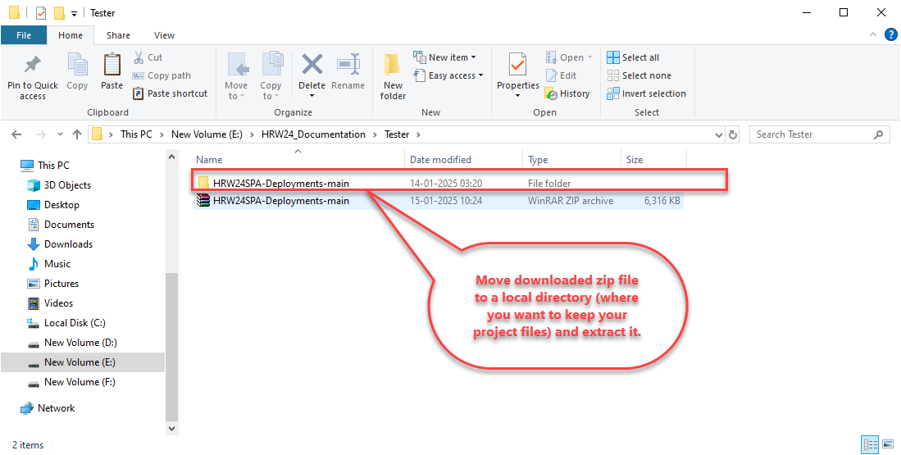Click navigation pane scroll down arrow
Image resolution: width=901 pixels, height=455 pixels.
tap(171, 428)
